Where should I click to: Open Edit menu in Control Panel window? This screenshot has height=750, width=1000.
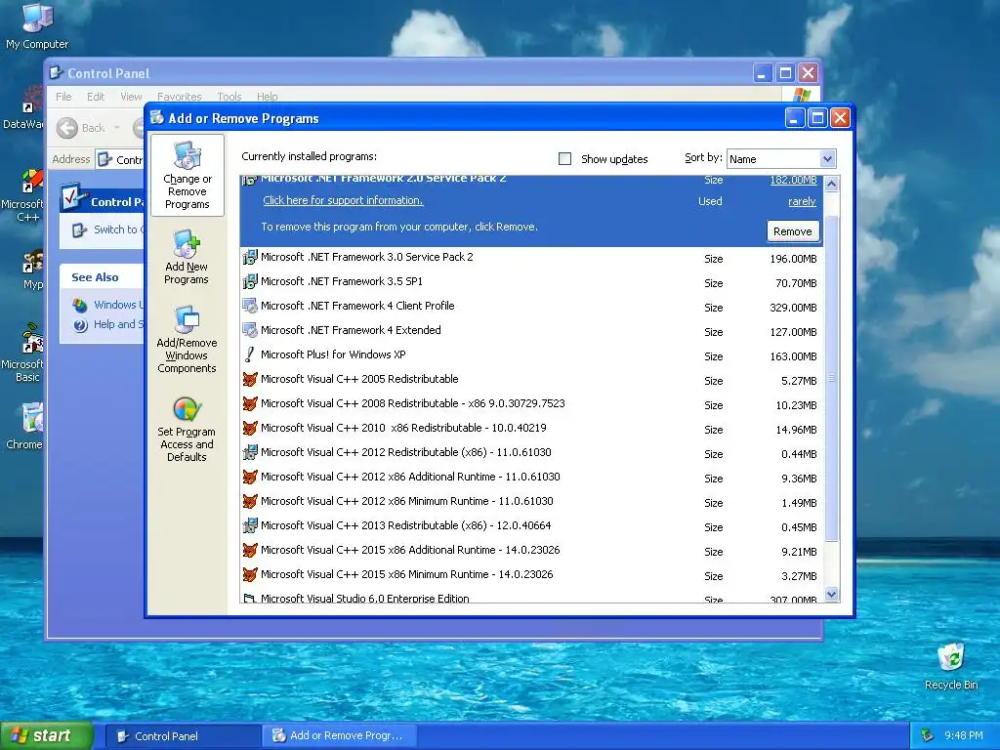point(96,97)
